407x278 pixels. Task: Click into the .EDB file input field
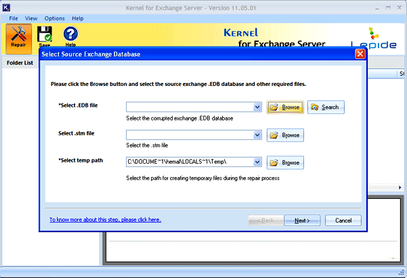[190, 107]
